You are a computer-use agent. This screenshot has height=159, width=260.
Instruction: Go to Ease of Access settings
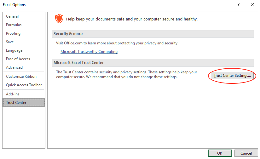click(x=18, y=59)
